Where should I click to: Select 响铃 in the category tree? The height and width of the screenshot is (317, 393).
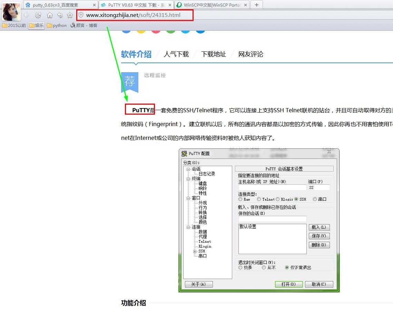tap(203, 188)
